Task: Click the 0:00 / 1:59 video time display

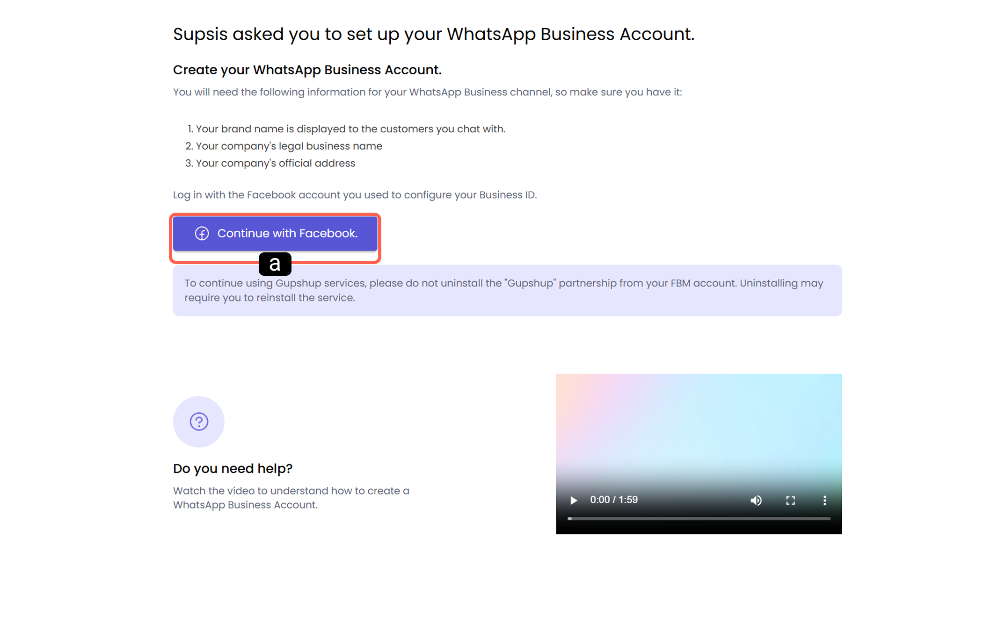Action: click(614, 500)
